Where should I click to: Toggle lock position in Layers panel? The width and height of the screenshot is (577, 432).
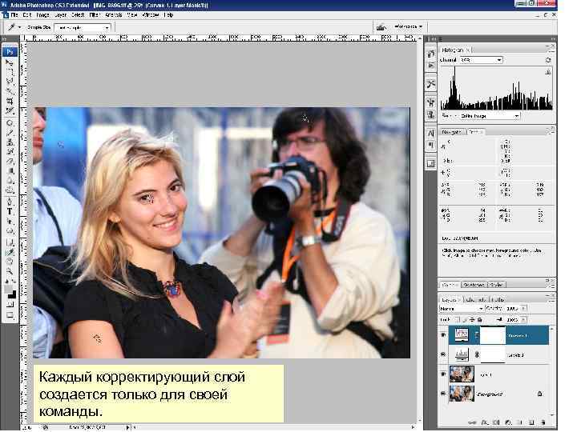click(x=472, y=319)
